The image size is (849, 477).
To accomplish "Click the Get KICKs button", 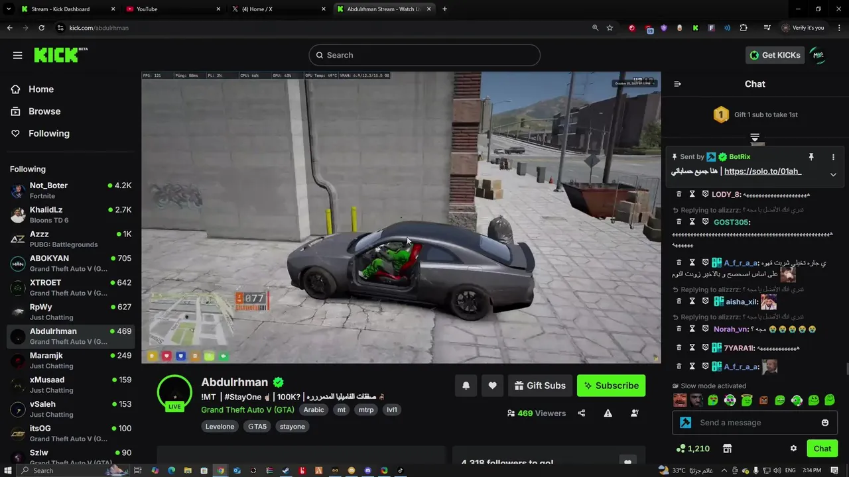I will 775,55.
